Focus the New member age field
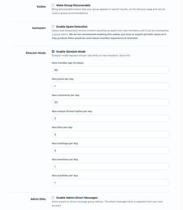Image resolution: width=183 pixels, height=210 pixels. click(x=111, y=70)
